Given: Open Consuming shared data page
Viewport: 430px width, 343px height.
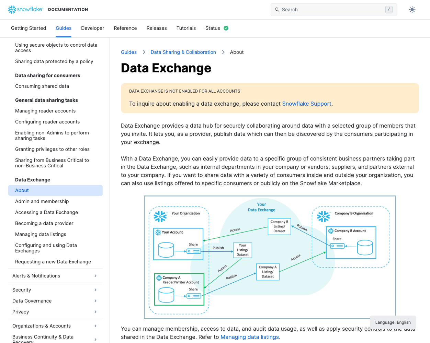Looking at the screenshot, I should pyautogui.click(x=42, y=86).
